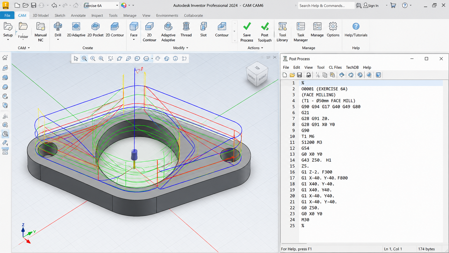Screen dimensions: 449x253
Task: Open the Task Manager
Action: (300, 32)
